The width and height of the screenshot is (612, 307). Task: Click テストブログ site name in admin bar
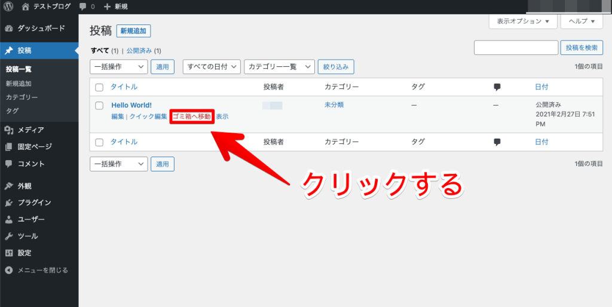click(x=52, y=7)
